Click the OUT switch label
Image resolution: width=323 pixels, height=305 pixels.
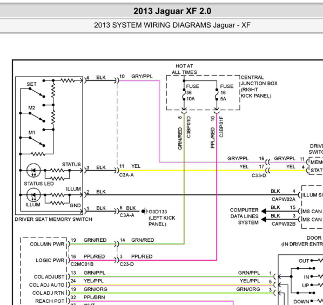point(304,261)
